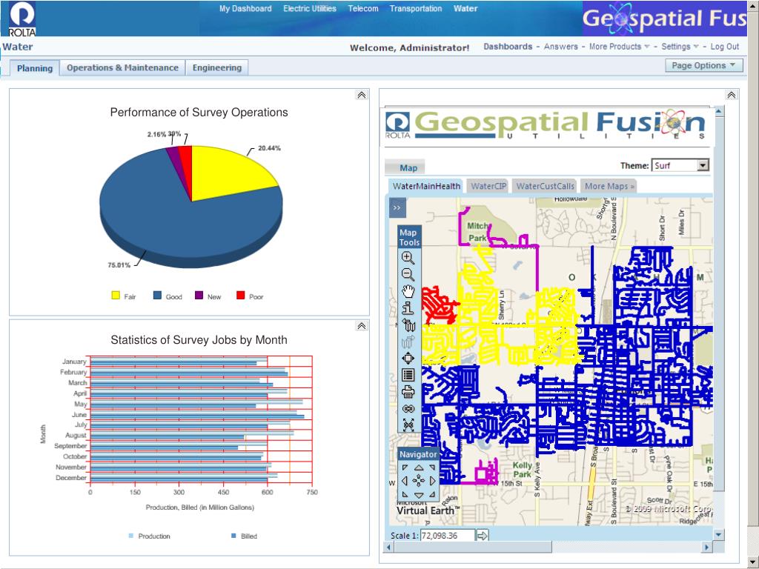This screenshot has height=569, width=759.
Task: Open the Answers link
Action: [560, 47]
